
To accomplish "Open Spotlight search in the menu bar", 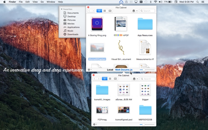I will point(198,2).
